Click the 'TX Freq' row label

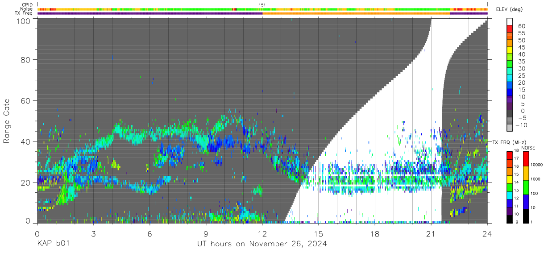tap(24, 13)
